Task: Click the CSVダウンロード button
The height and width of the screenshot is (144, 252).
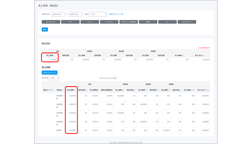Action: [50, 72]
